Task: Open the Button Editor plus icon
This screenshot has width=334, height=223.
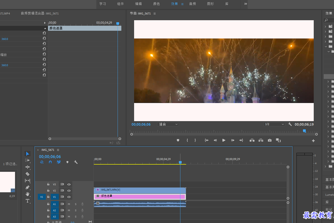Action: point(313,141)
